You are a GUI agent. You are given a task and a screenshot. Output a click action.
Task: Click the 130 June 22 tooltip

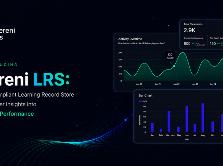[x=170, y=56]
